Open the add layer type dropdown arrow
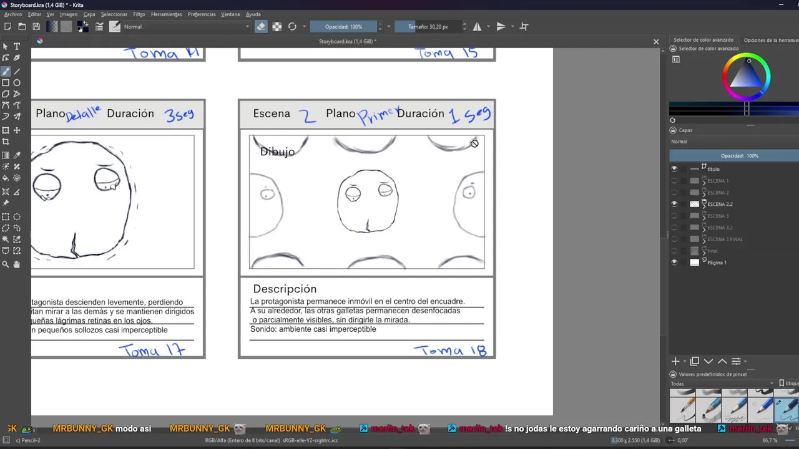 [685, 362]
